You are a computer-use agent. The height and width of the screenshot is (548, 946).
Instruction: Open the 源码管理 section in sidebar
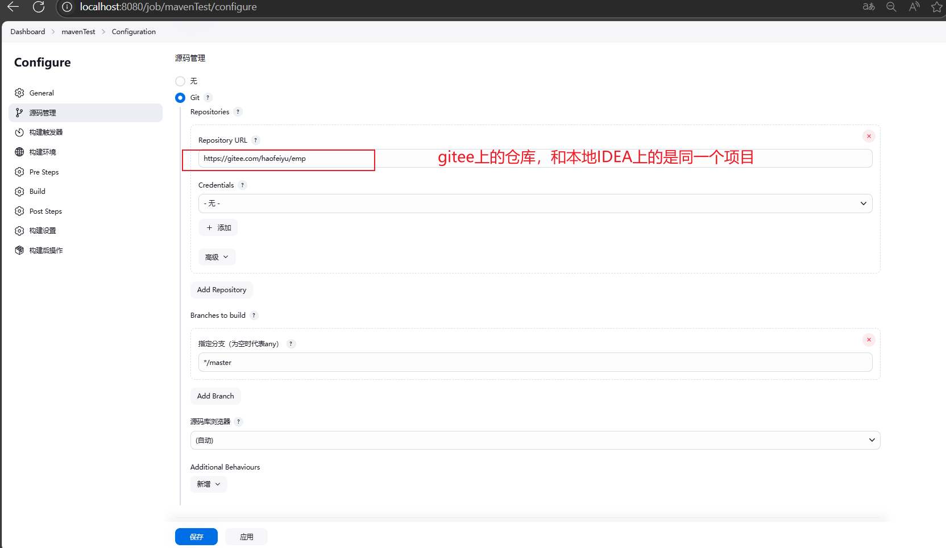43,113
